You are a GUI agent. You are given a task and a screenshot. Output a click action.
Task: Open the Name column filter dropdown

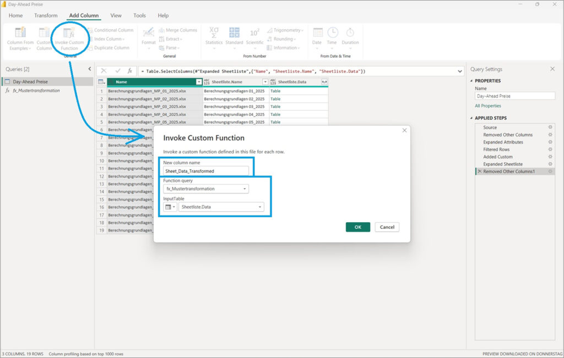point(198,82)
